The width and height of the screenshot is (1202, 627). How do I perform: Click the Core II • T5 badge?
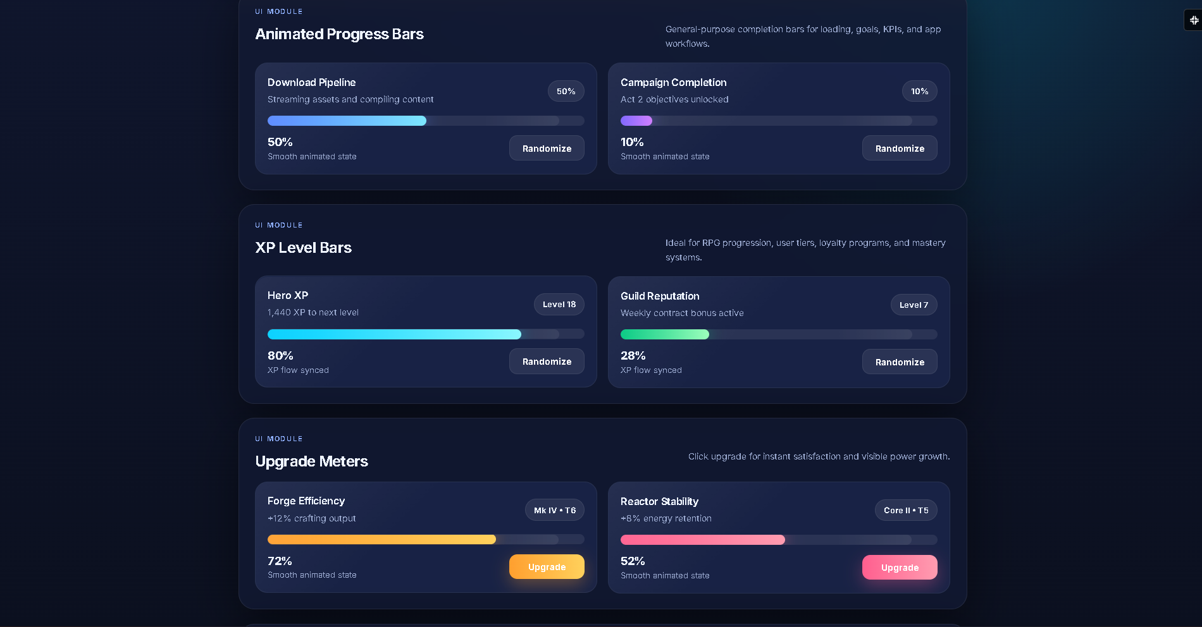(906, 510)
